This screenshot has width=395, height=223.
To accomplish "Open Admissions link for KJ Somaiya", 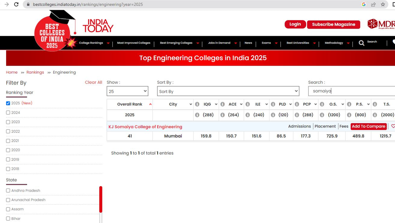I will [x=299, y=126].
